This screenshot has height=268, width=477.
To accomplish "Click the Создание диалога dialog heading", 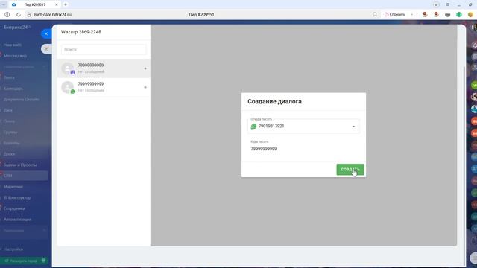I will coord(274,101).
